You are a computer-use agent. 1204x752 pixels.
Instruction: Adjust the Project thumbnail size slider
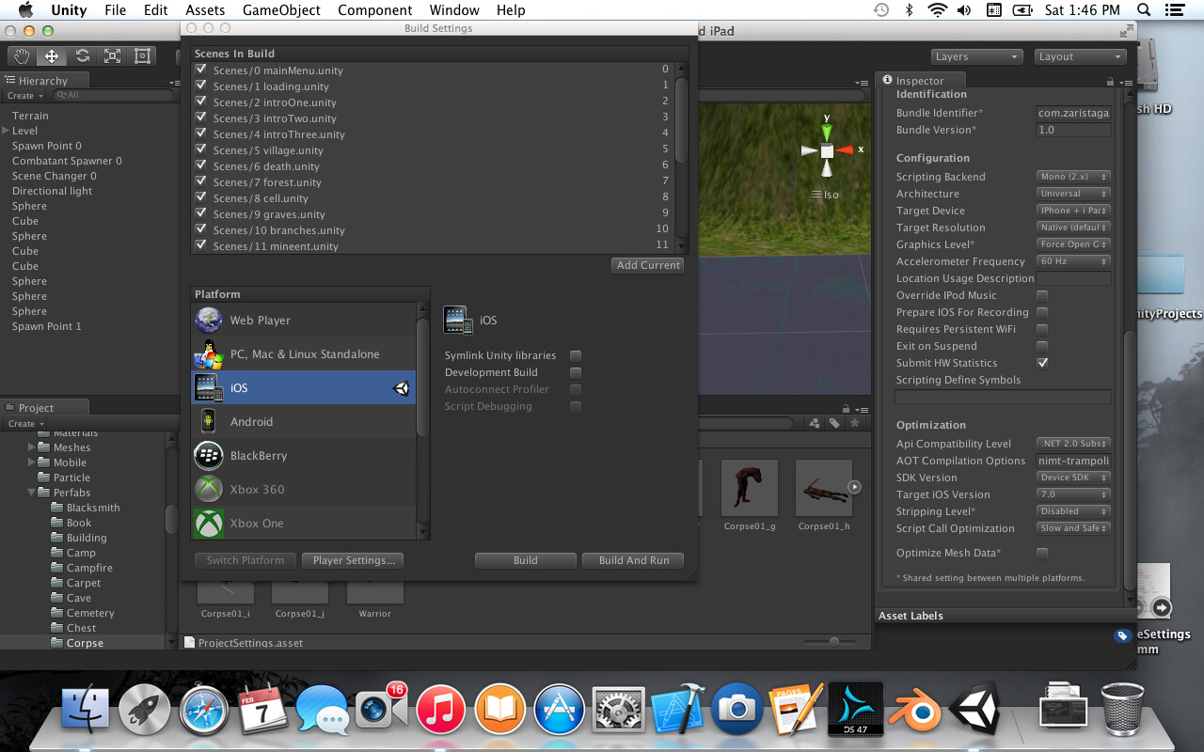click(834, 642)
